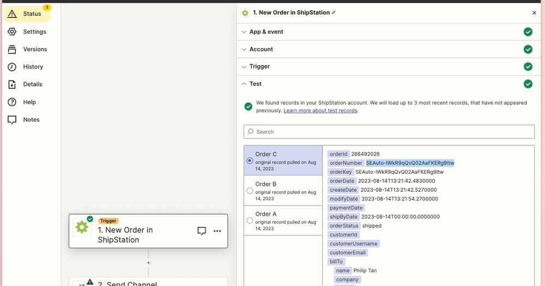Open Learn more about test records link
The height and width of the screenshot is (286, 545).
coord(320,111)
